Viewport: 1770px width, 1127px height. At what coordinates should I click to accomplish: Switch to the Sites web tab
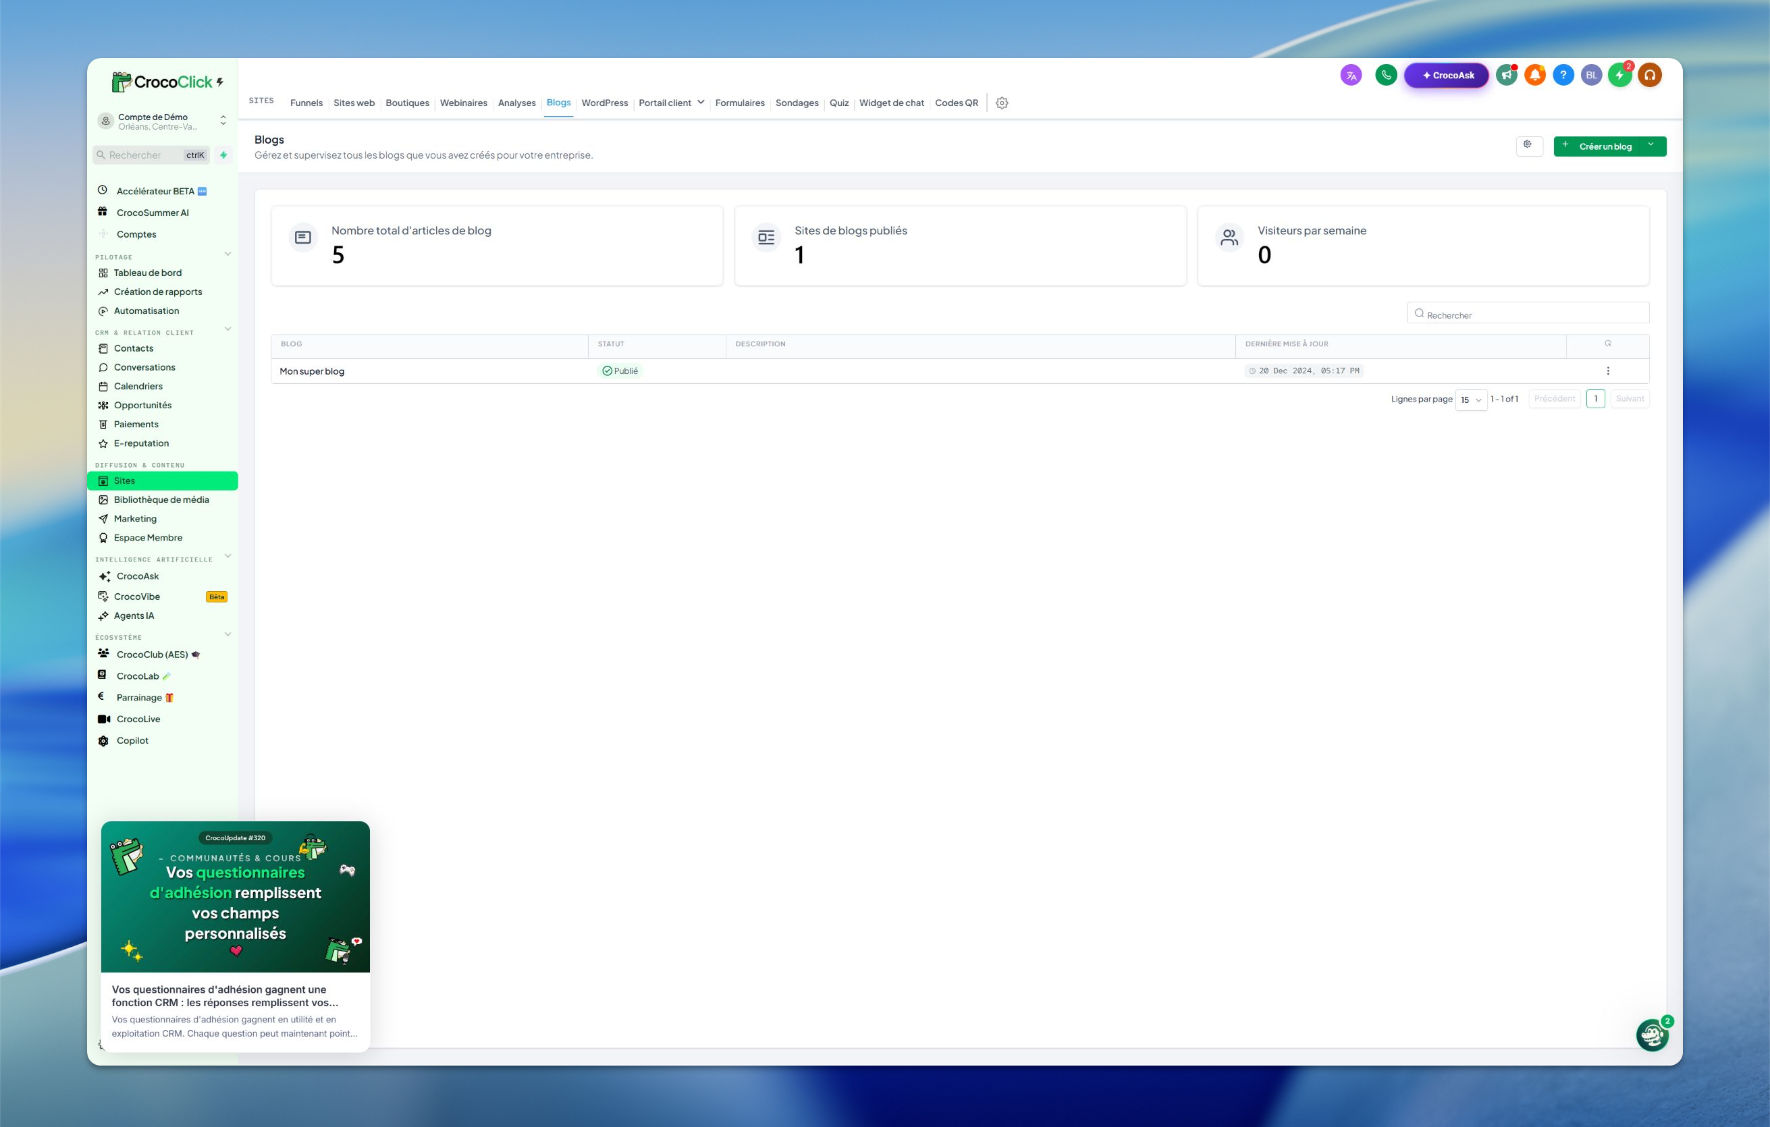click(x=354, y=103)
